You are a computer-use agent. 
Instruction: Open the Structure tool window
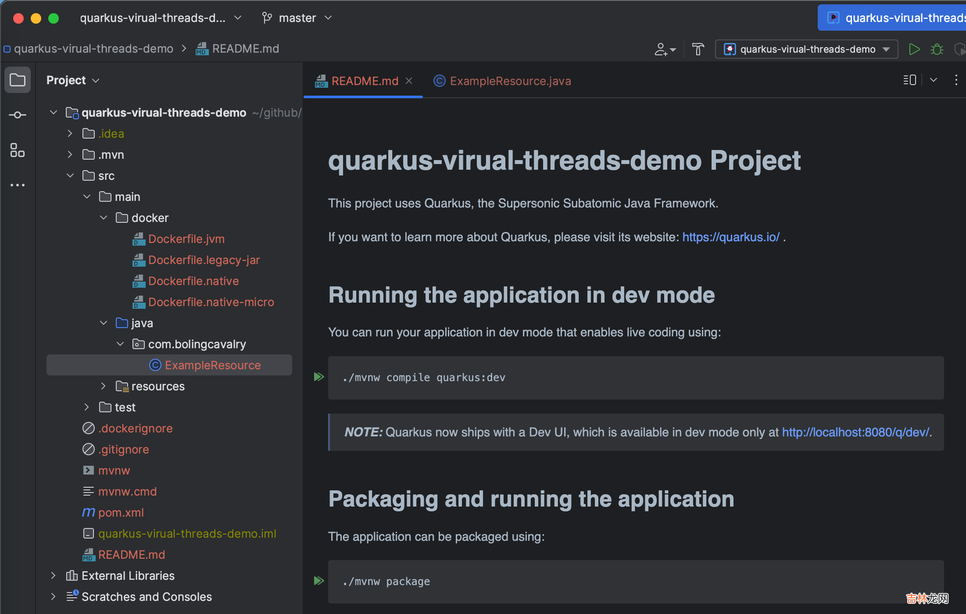point(18,150)
